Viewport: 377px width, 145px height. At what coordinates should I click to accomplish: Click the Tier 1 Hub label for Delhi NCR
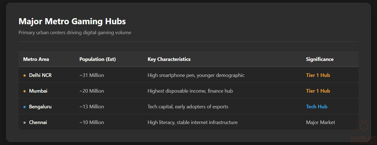pos(318,75)
